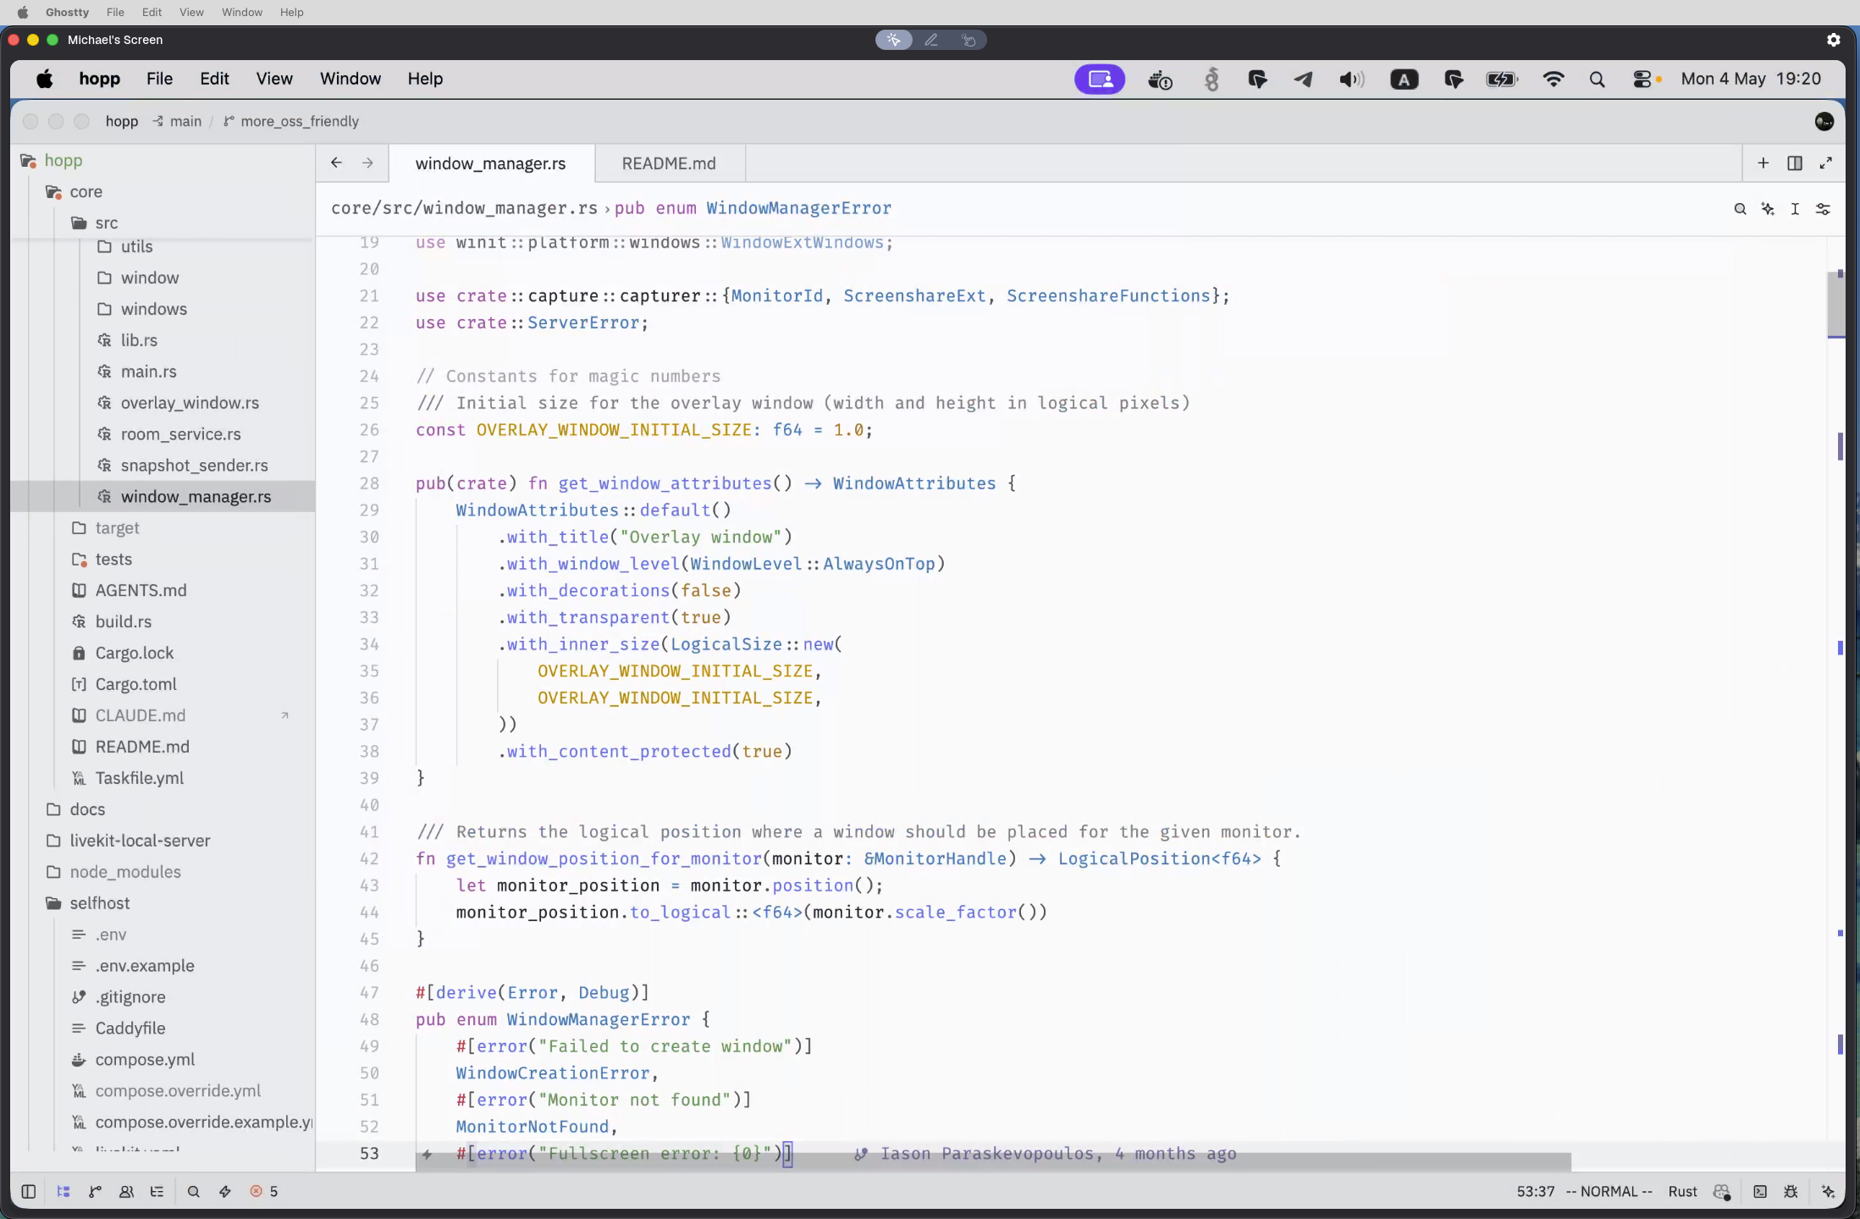Toggle the pointer mode in Michael's Screen toolbar
The image size is (1860, 1219).
tap(894, 40)
